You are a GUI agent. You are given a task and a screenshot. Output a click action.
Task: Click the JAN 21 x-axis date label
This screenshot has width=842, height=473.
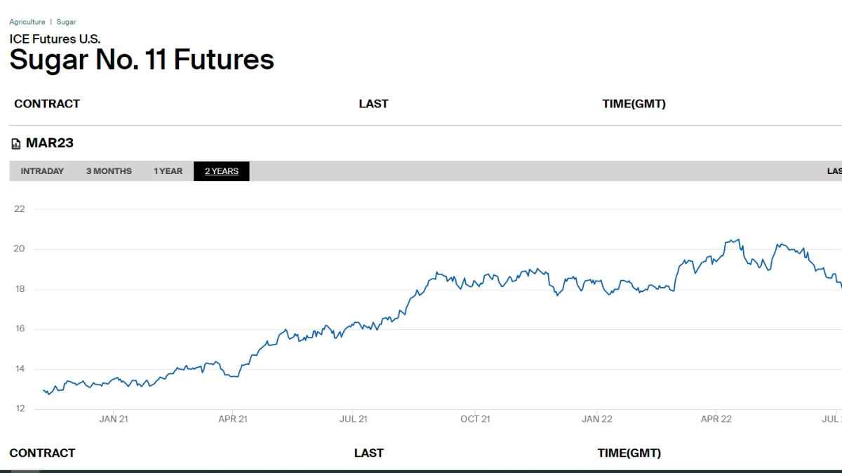coord(114,419)
